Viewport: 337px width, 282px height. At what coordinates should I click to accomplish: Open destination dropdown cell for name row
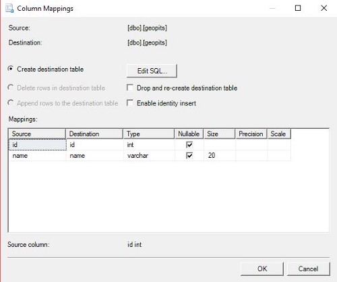click(x=95, y=155)
